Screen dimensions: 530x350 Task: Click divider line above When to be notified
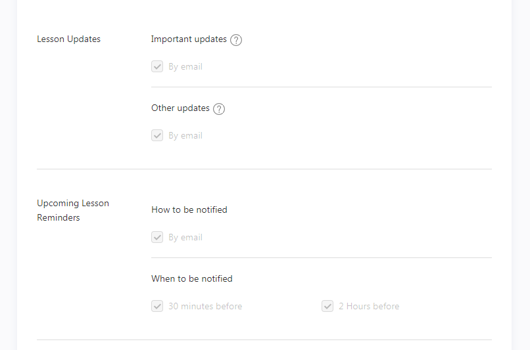coord(322,258)
